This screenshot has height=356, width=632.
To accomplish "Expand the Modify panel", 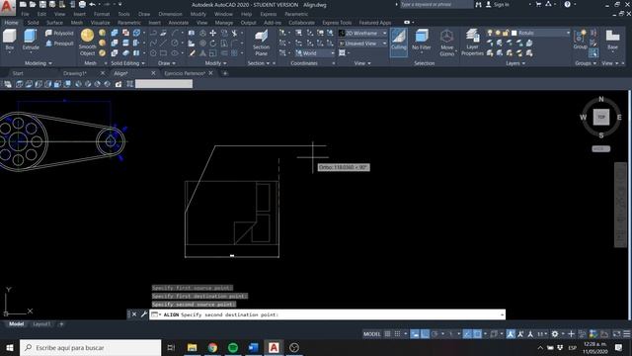I will click(215, 63).
